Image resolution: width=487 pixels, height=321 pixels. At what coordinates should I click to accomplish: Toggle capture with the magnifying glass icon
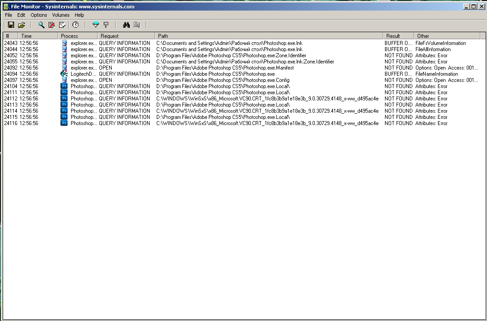tap(42, 25)
